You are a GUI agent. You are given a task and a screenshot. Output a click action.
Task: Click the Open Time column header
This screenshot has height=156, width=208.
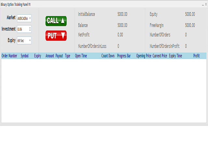(x=81, y=56)
